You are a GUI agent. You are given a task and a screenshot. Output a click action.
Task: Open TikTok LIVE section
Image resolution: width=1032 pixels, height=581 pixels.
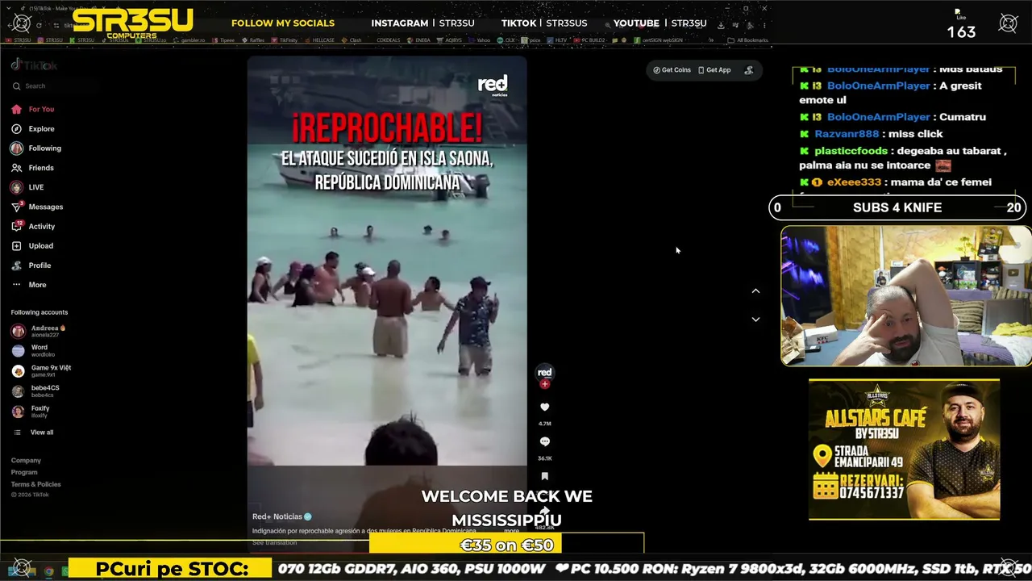(27, 187)
